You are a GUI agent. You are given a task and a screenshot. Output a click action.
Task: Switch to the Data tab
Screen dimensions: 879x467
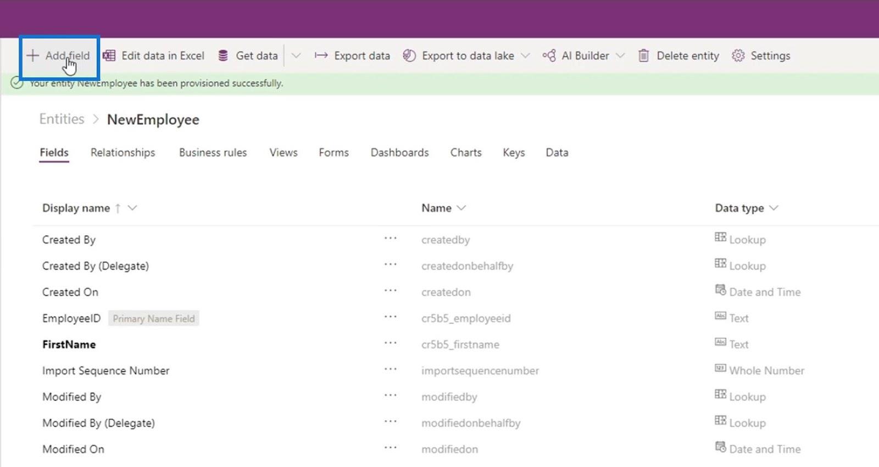(x=557, y=152)
